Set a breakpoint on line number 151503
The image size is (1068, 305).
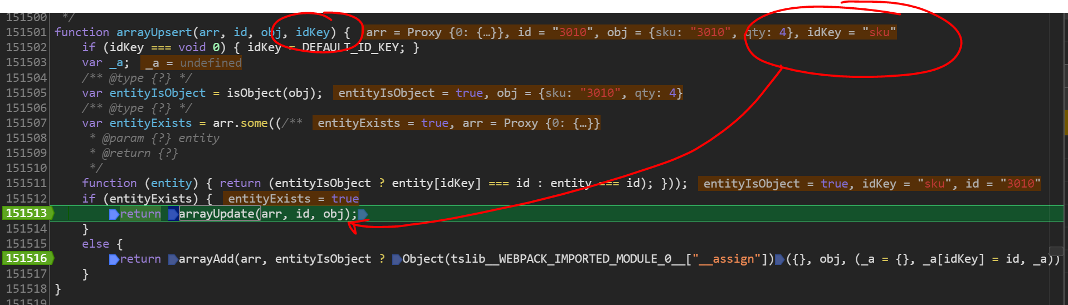tap(26, 62)
